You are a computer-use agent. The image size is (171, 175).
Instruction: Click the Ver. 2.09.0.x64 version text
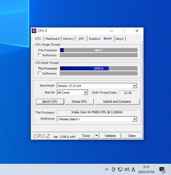(x=64, y=137)
